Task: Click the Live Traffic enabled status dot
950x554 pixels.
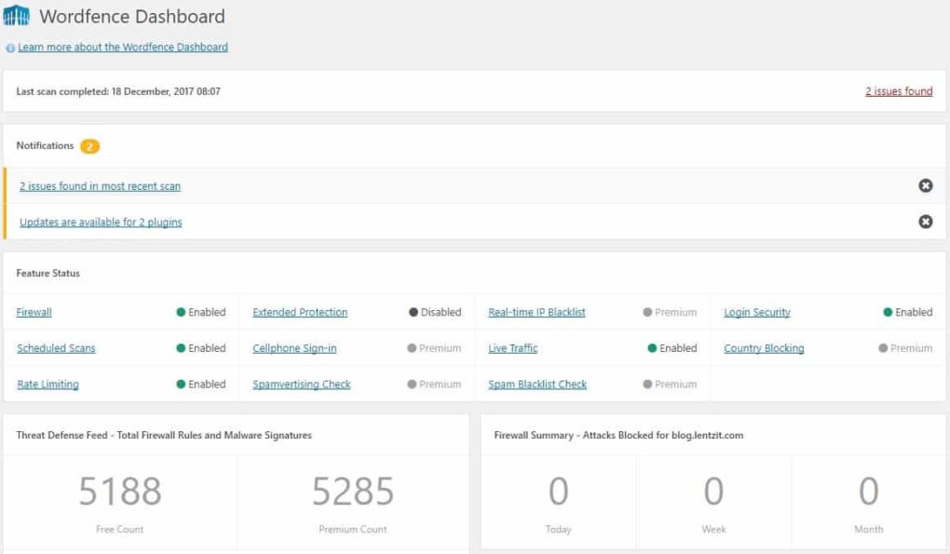Action: coord(652,348)
